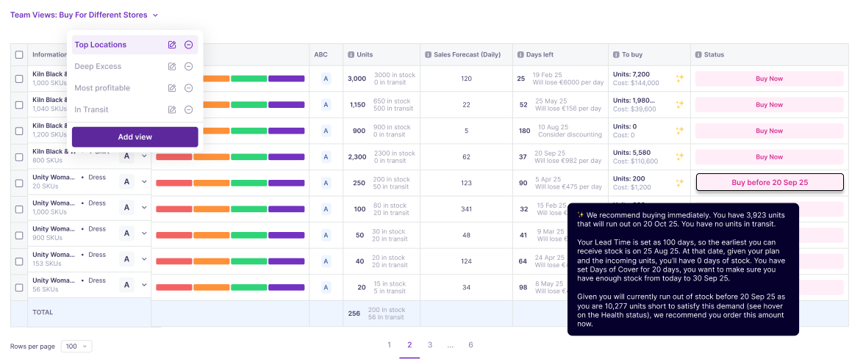This screenshot has width=863, height=359.
Task: Remove the Top Locations view
Action: (x=188, y=45)
